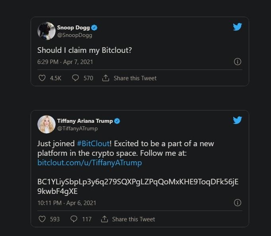Follow the bitcout.com/u/TiffanyATrump link
Image resolution: width=271 pixels, height=236 pixels.
coord(89,163)
